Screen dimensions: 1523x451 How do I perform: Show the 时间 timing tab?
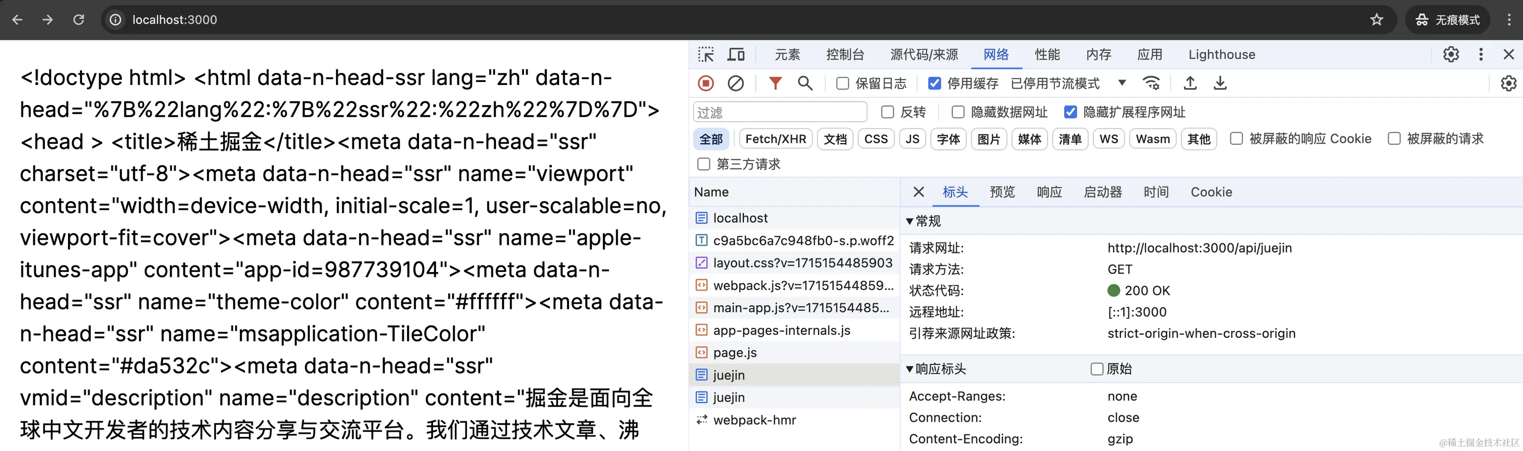[x=1156, y=192]
